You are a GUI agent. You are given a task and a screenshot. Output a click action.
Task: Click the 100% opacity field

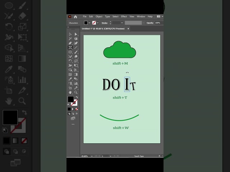159,23
